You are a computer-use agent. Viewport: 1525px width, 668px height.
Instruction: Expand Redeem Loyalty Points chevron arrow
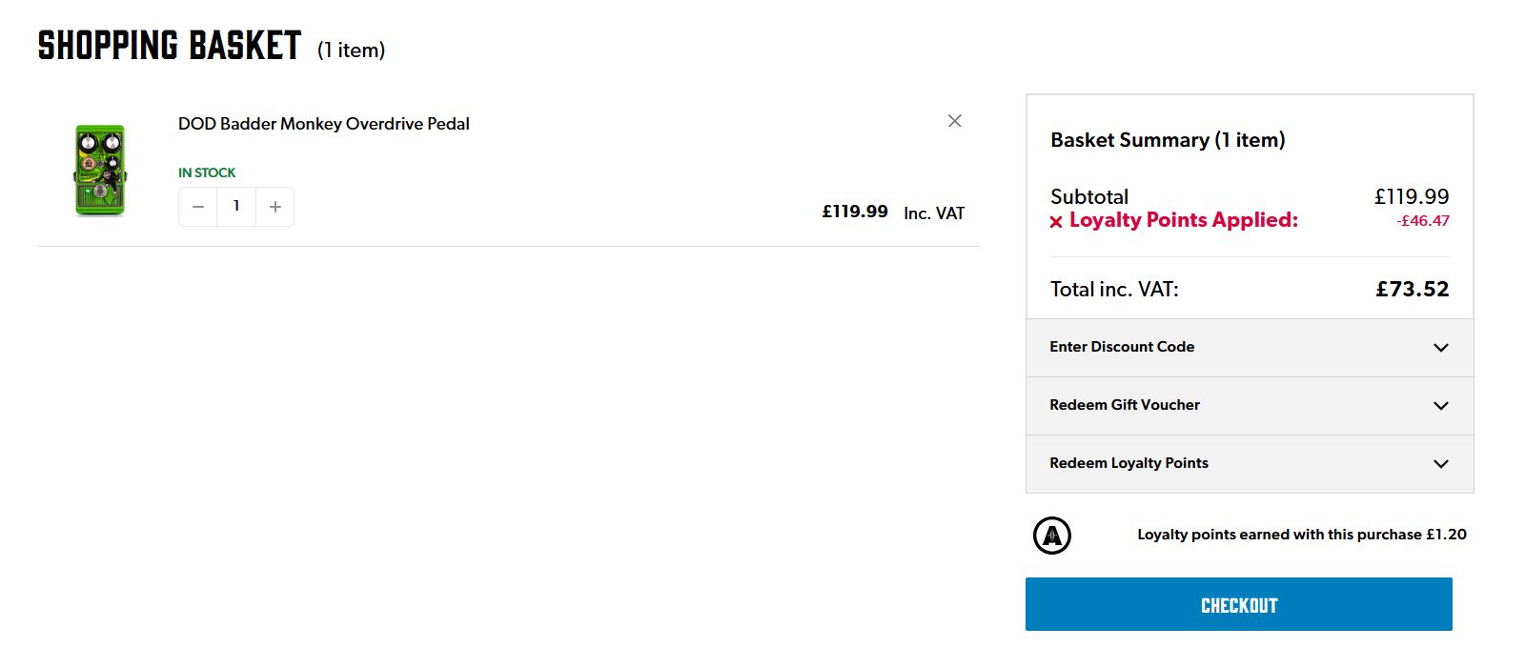pos(1441,464)
